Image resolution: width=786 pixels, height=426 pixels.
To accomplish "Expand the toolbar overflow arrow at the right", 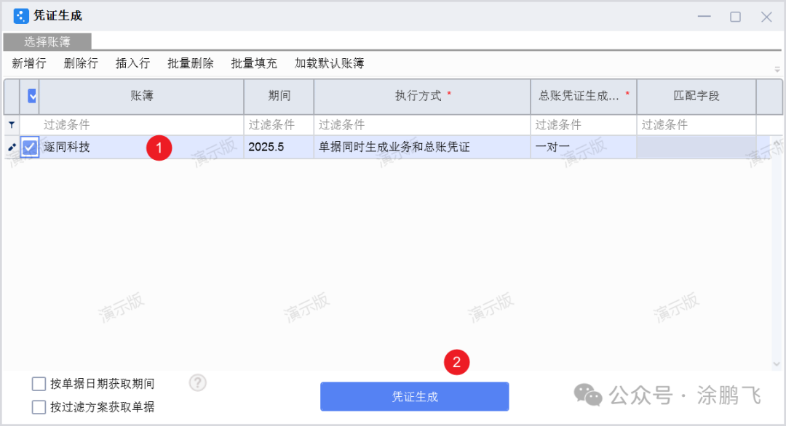I will pos(777,69).
